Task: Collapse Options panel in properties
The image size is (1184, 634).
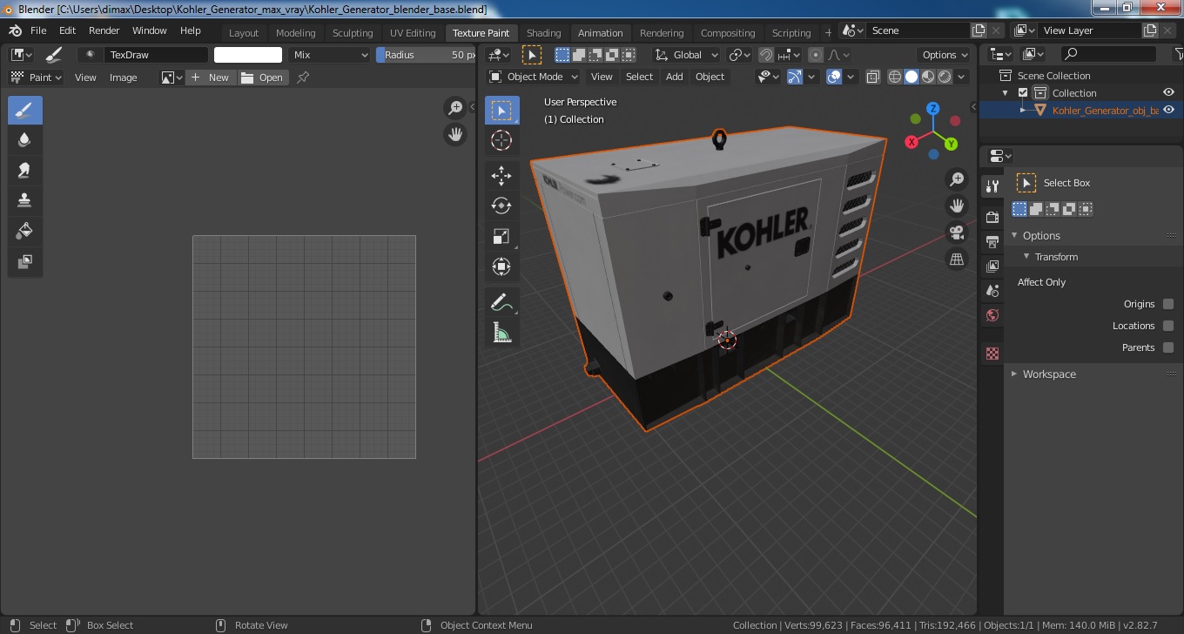Action: [x=1014, y=236]
